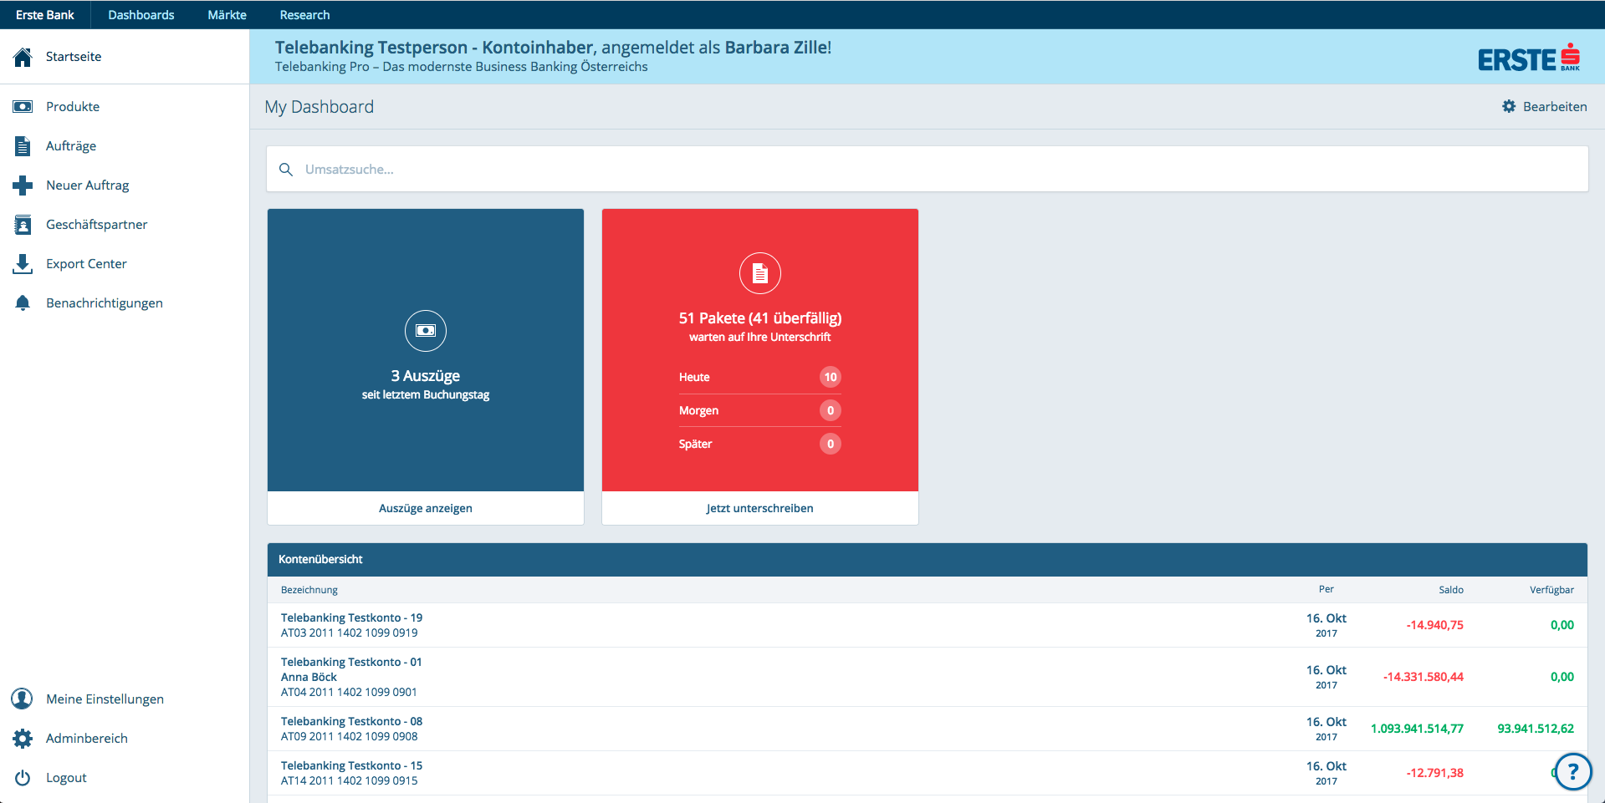The width and height of the screenshot is (1605, 803).
Task: Click Auszüge anzeigen button
Action: (x=426, y=508)
